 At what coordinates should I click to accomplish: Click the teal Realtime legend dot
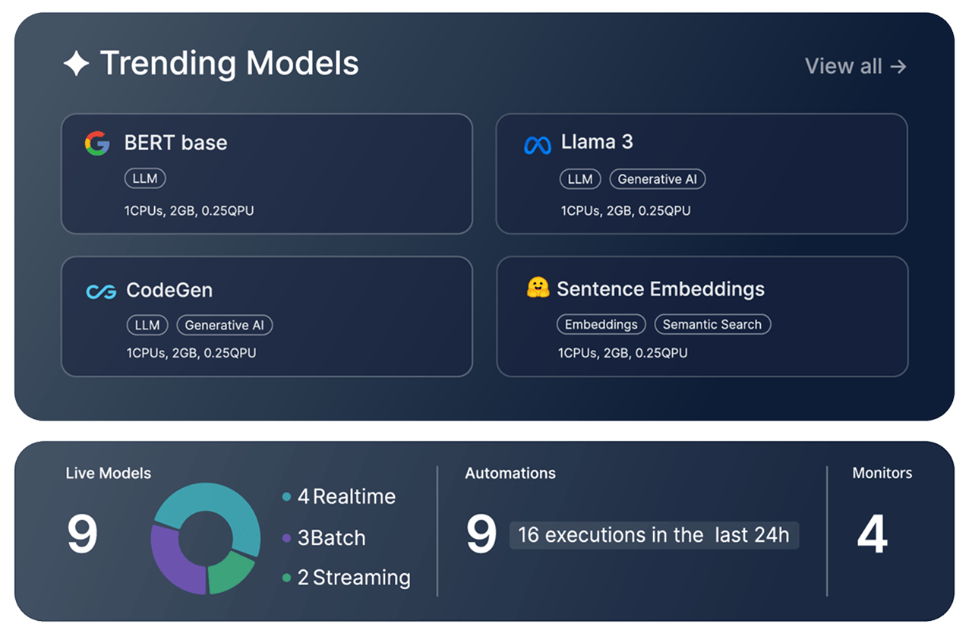click(x=286, y=497)
